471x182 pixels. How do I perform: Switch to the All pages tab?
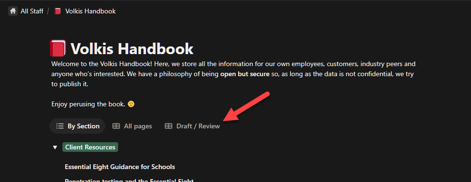[132, 126]
